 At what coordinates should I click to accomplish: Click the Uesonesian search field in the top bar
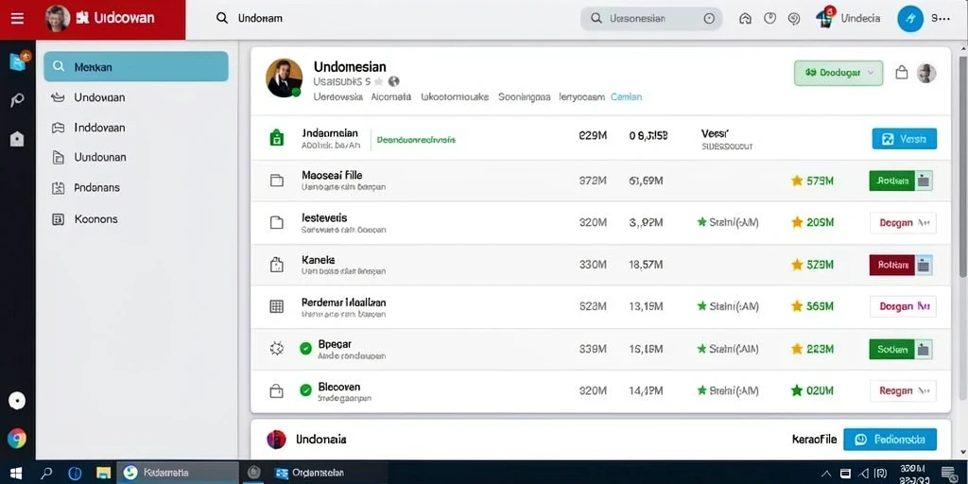click(651, 19)
